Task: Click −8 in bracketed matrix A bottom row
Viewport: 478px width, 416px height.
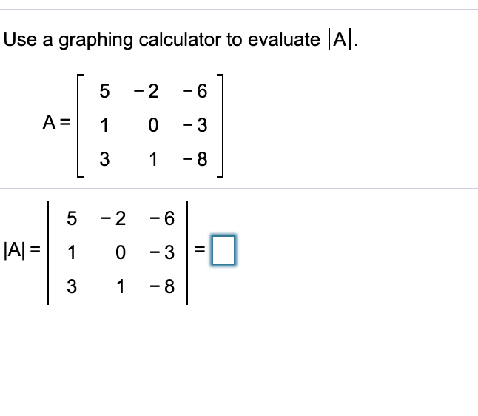Action: coord(195,159)
